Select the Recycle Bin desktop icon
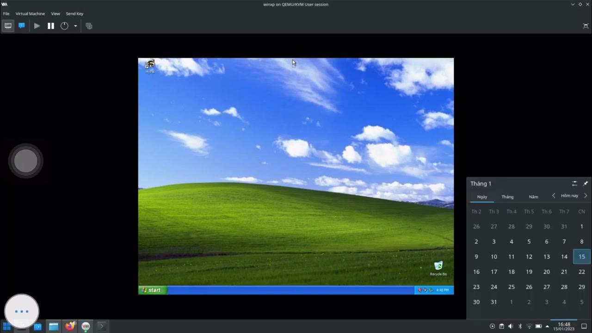This screenshot has height=333, width=592. coord(438,268)
